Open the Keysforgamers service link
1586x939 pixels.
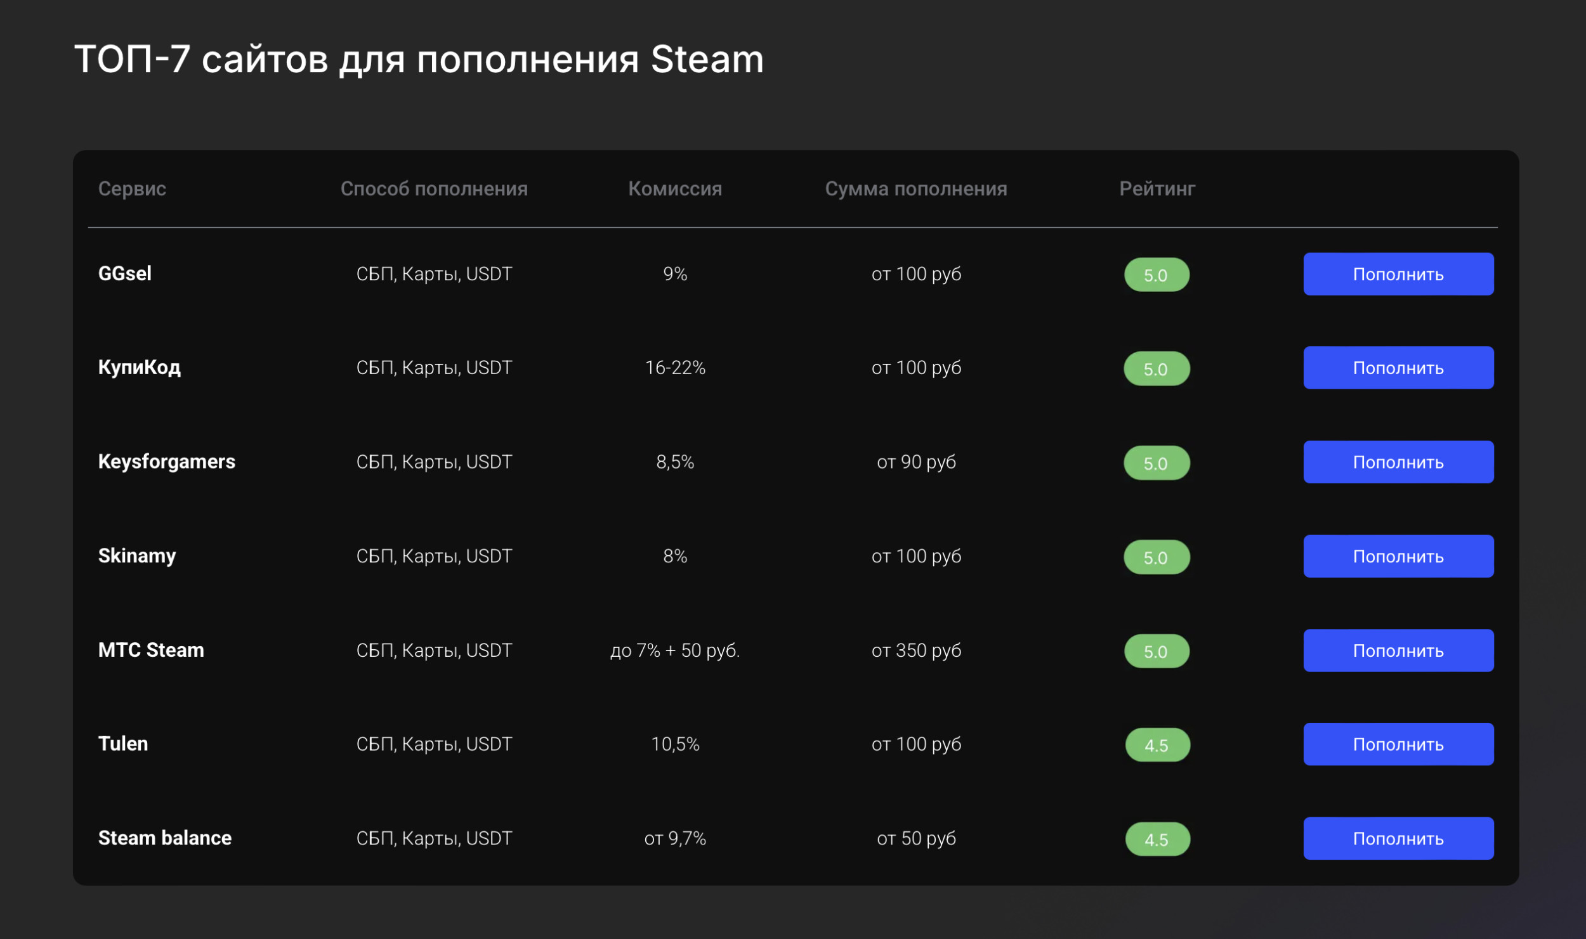click(167, 462)
